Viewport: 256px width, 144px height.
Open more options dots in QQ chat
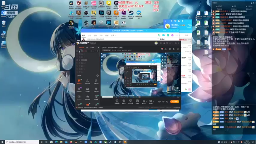point(177,35)
